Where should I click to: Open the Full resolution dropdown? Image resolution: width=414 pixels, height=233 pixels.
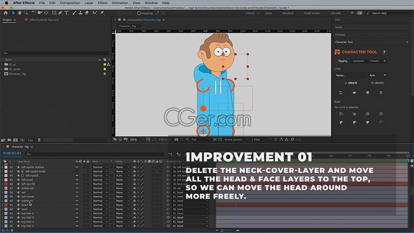pos(201,139)
